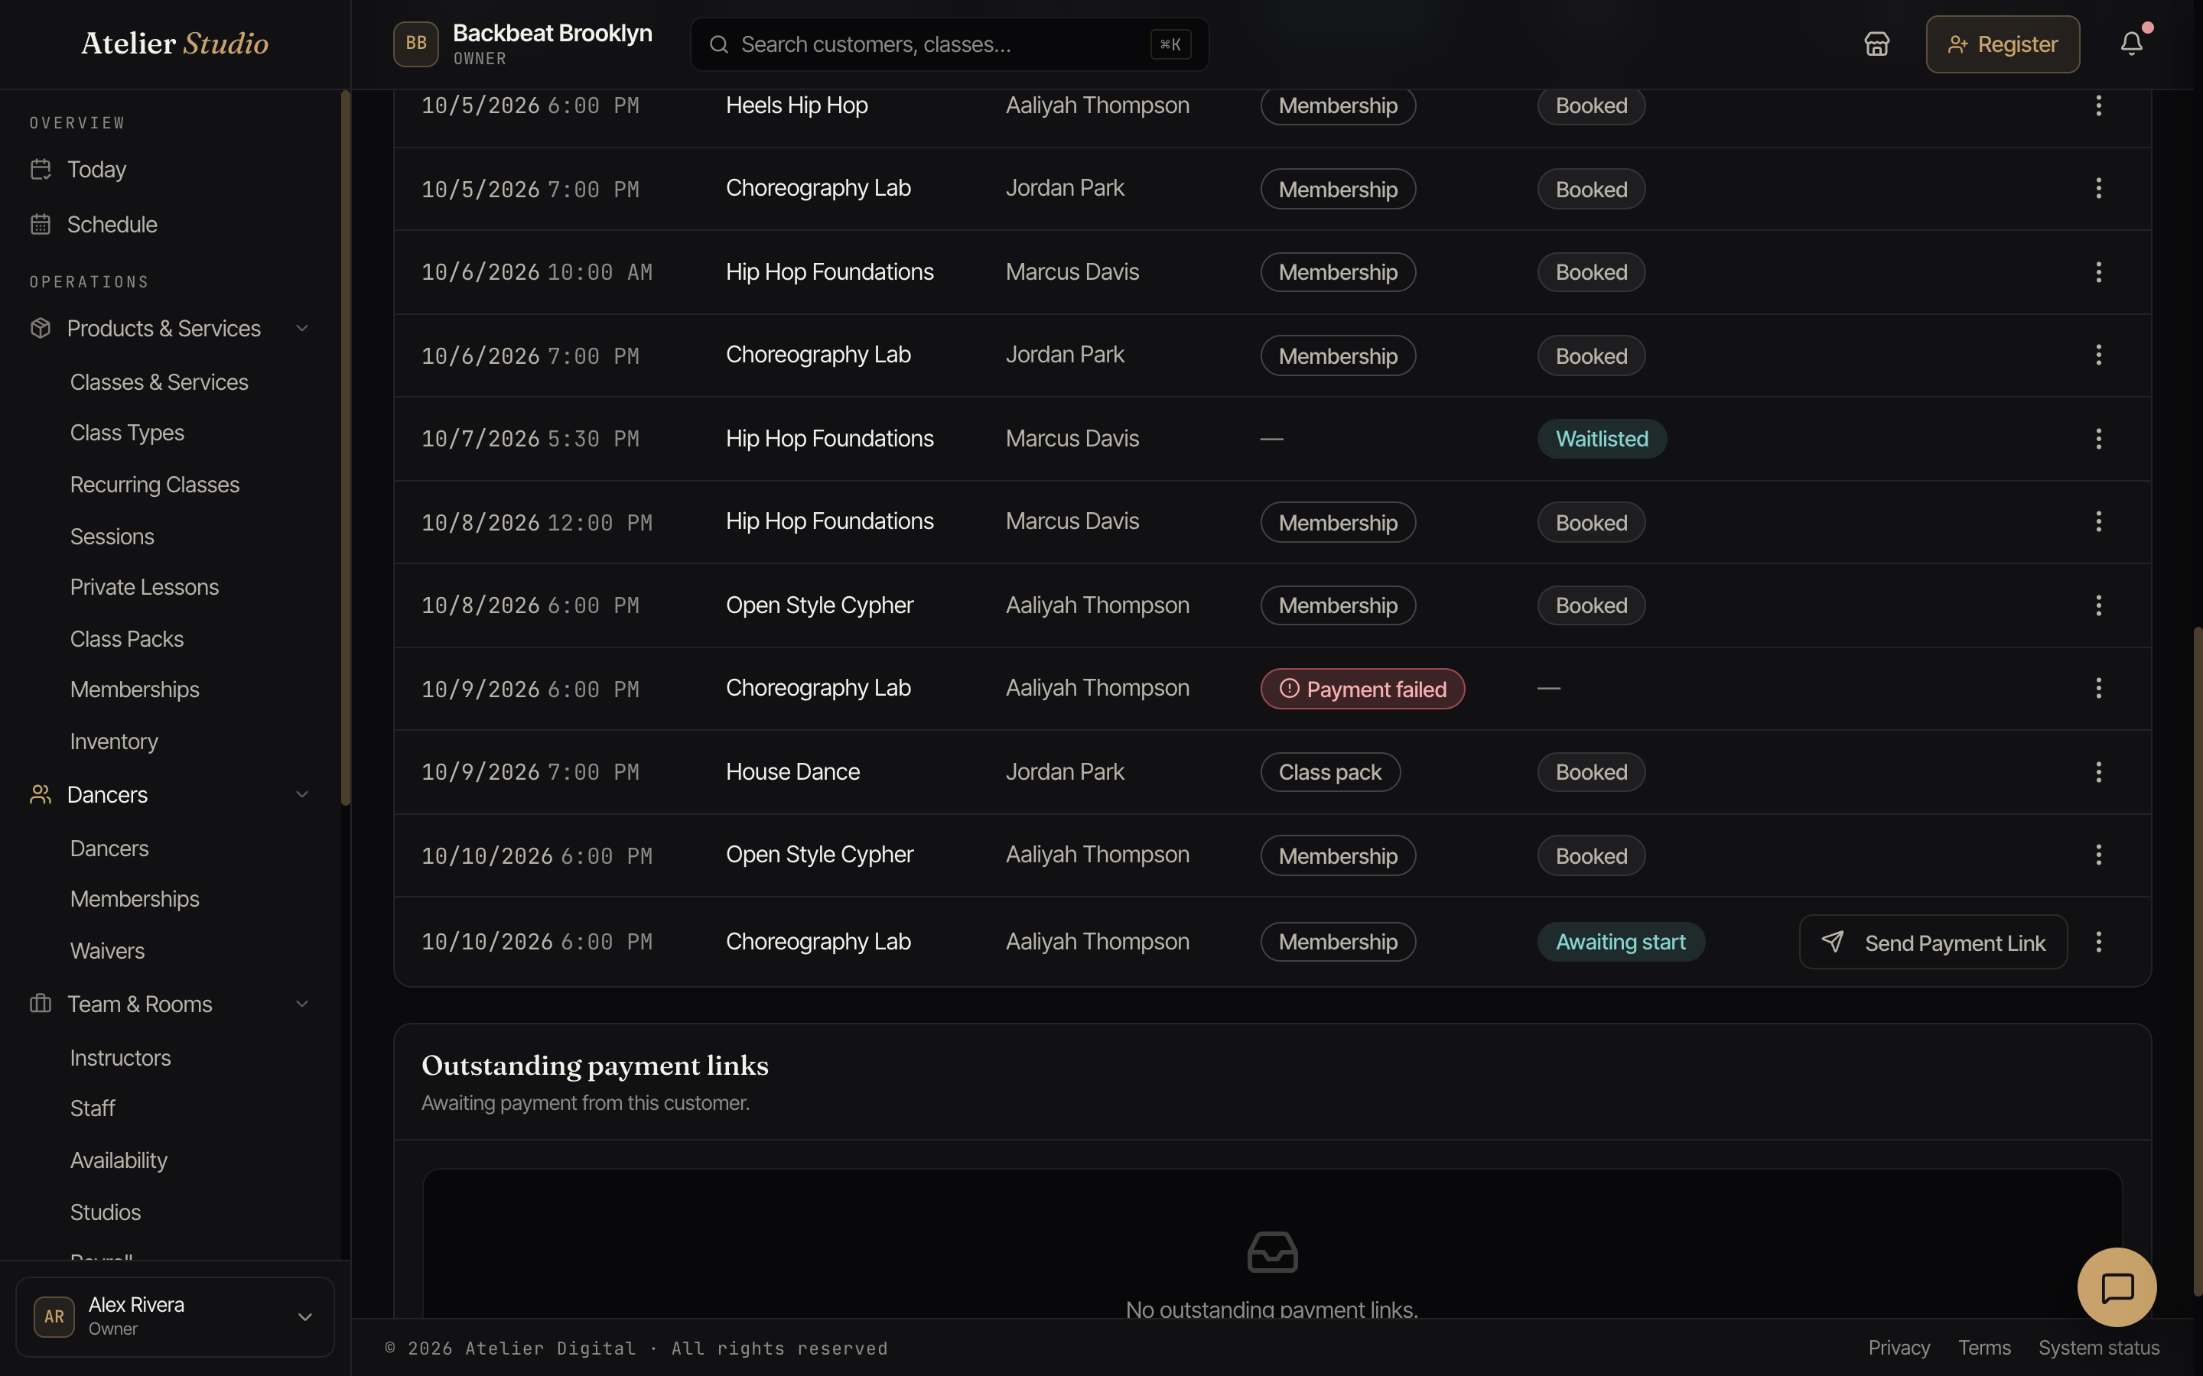Screen dimensions: 2203x1376
Task: Click the Today calendar icon
Action: pyautogui.click(x=40, y=169)
